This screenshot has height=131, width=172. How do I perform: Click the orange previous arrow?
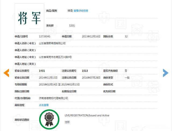pos(6,73)
